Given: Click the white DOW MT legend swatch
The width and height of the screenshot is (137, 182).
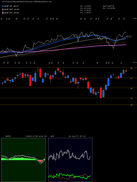Looking at the screenshot, I should 3,10.
